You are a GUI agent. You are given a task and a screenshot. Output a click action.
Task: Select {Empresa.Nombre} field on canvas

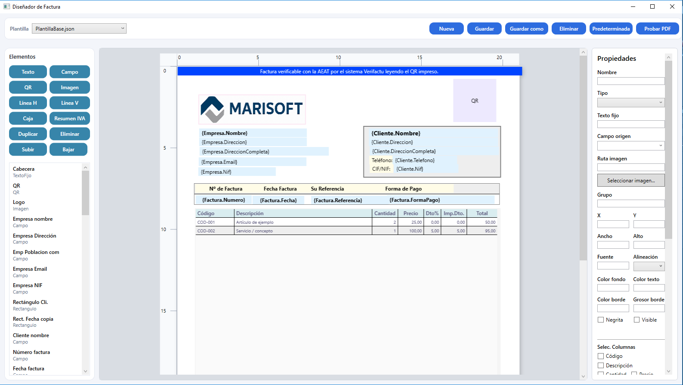coord(253,133)
